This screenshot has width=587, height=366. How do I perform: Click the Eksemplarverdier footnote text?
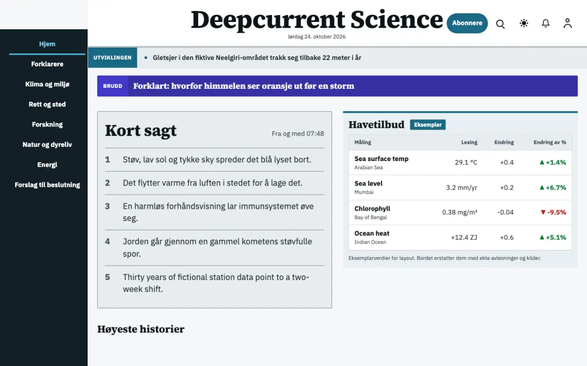pyautogui.click(x=445, y=258)
